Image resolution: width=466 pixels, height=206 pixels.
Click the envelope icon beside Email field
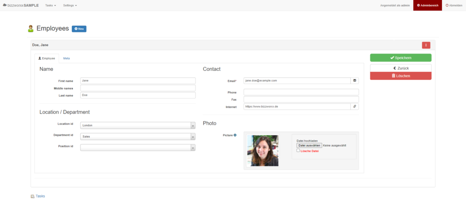tap(355, 80)
